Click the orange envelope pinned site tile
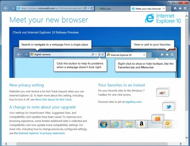Viewport: 190px width, 146px height. coord(158,119)
